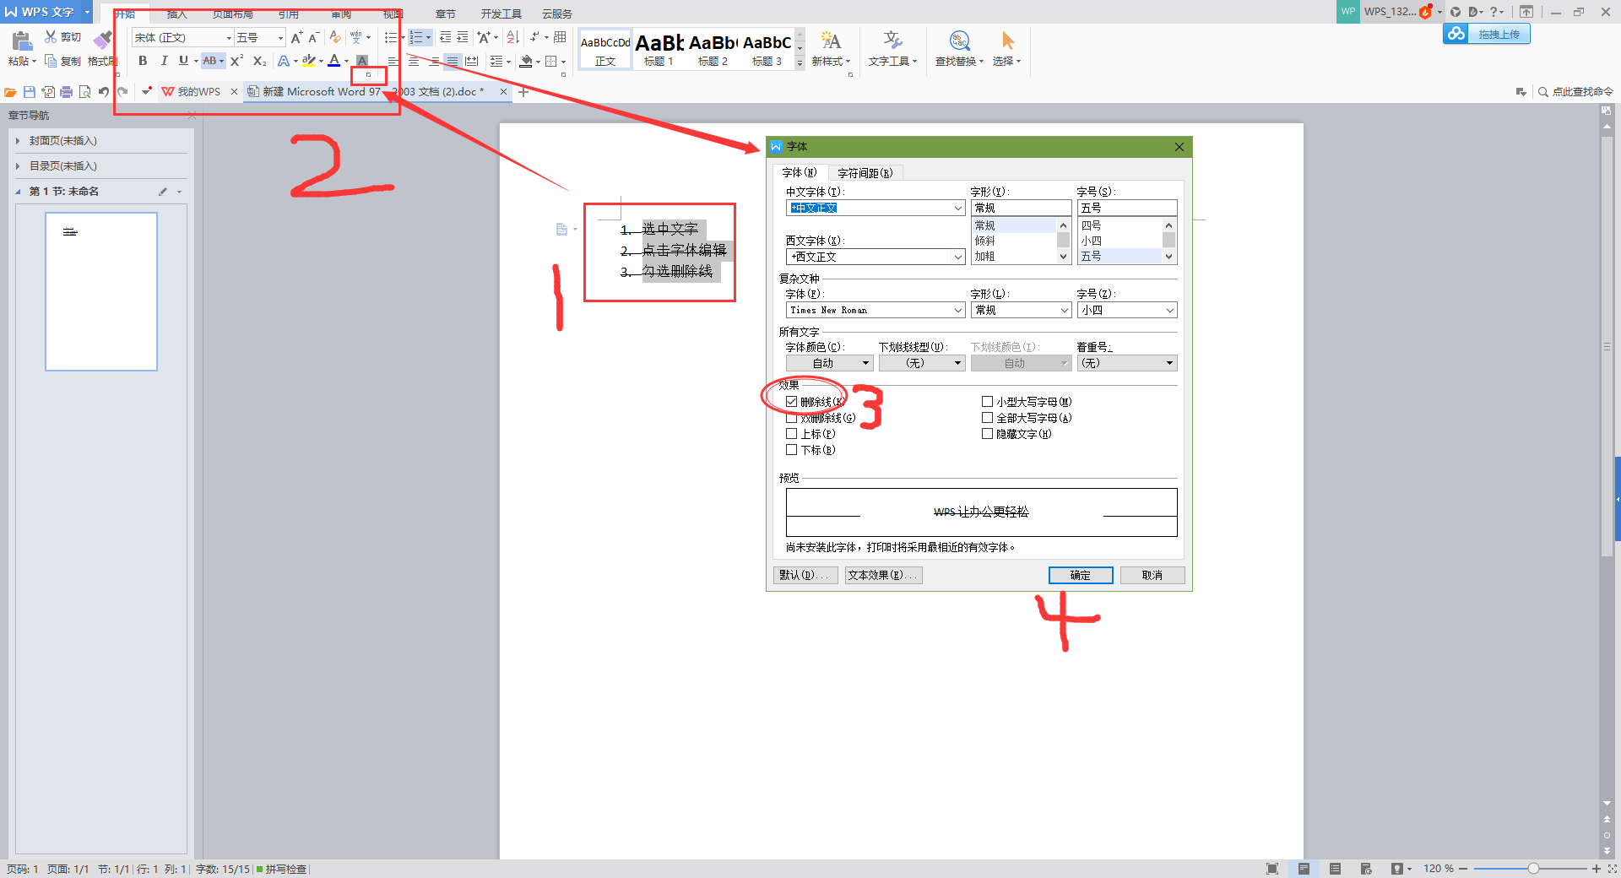
Task: Uncheck the 删除线 strikethrough checkbox
Action: 792,402
